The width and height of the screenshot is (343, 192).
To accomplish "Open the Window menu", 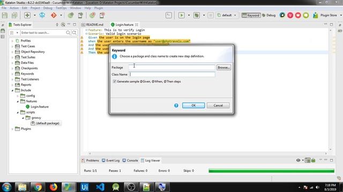I will click(x=76, y=8).
